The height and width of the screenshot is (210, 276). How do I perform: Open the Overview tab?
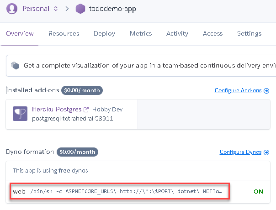coord(20,33)
